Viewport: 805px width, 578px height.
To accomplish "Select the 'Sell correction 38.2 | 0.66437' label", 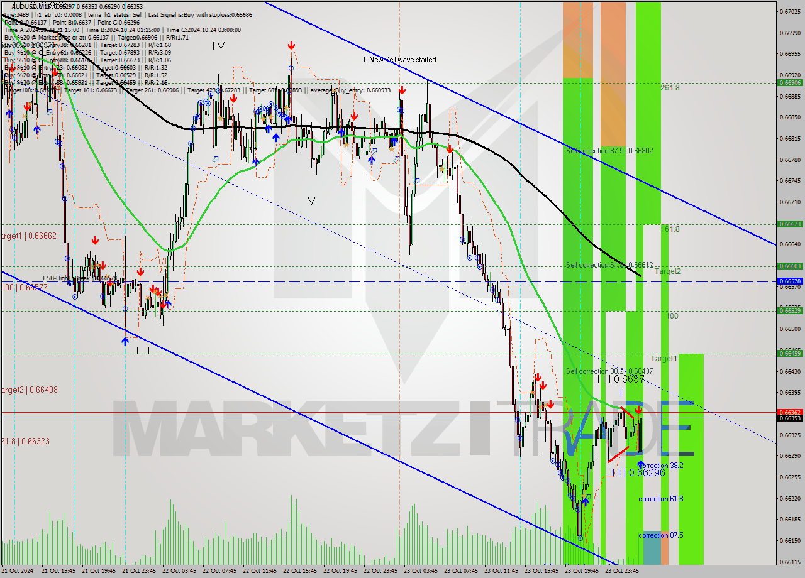I will click(x=609, y=371).
